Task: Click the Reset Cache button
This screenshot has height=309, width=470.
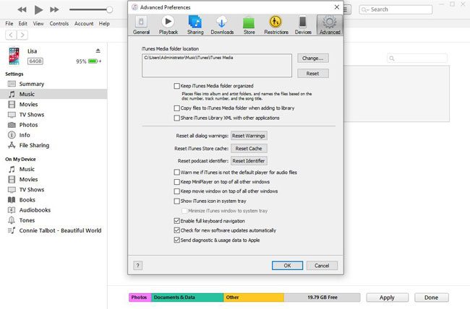Action: (x=249, y=148)
